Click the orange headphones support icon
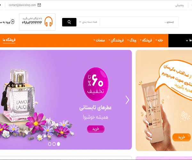 click(49, 21)
